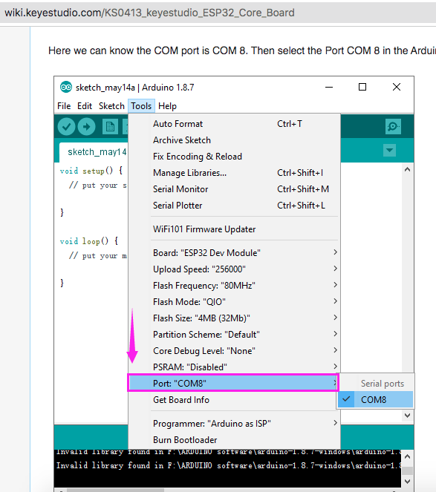Click the browser address bar URL
The image size is (436, 492).
(149, 13)
